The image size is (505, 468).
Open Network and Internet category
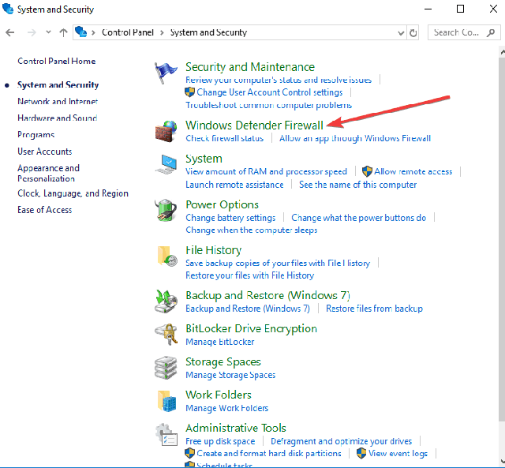point(58,102)
